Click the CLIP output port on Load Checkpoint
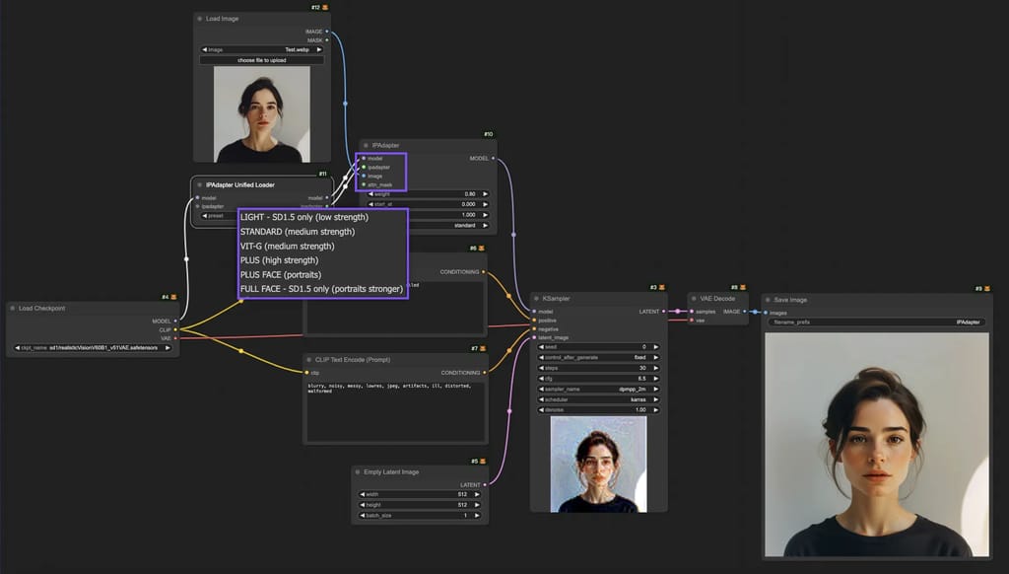The image size is (1009, 574). coord(175,329)
